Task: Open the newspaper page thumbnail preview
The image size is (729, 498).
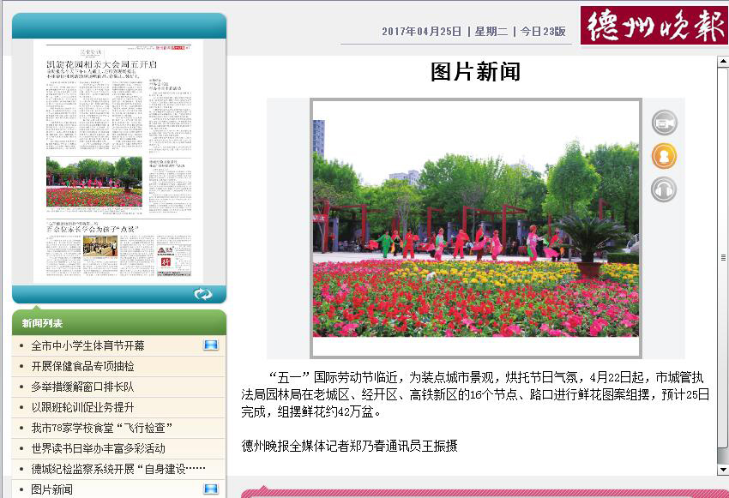Action: click(x=119, y=161)
